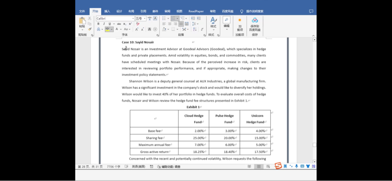
Task: Switch to the 插入 (Insert) tab
Action: tap(107, 11)
